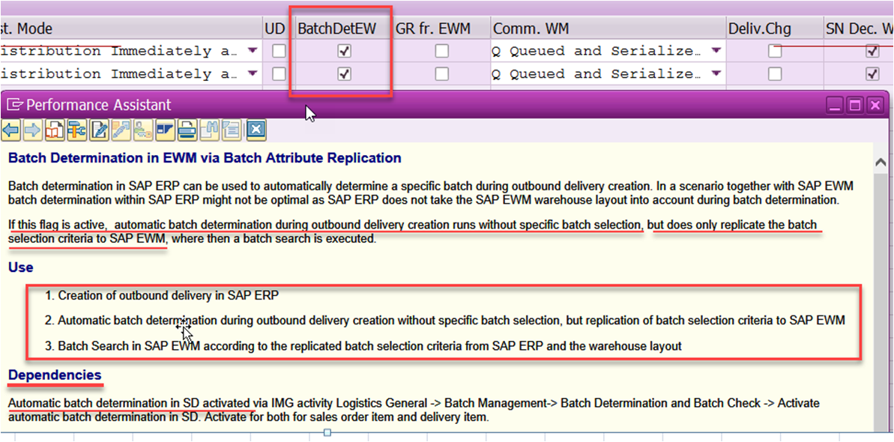Uncheck SN Dec. checkbox in first row
Screen dimensions: 894x442
872,52
